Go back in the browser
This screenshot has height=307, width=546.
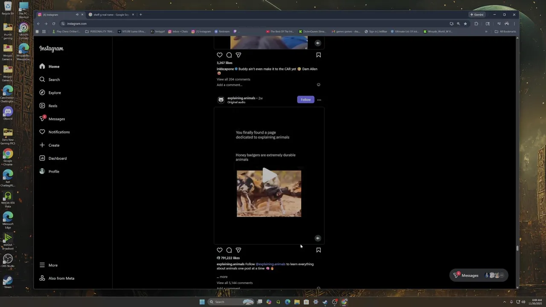[x=38, y=24]
